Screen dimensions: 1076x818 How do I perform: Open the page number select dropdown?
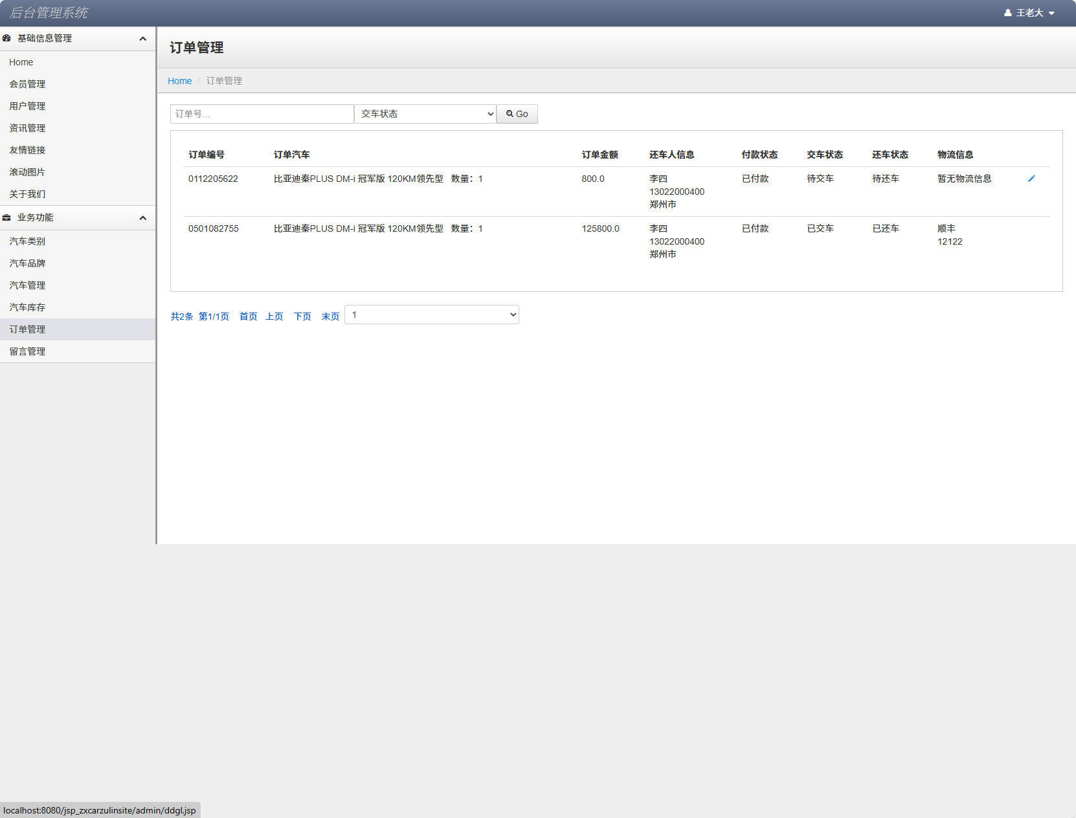(432, 315)
